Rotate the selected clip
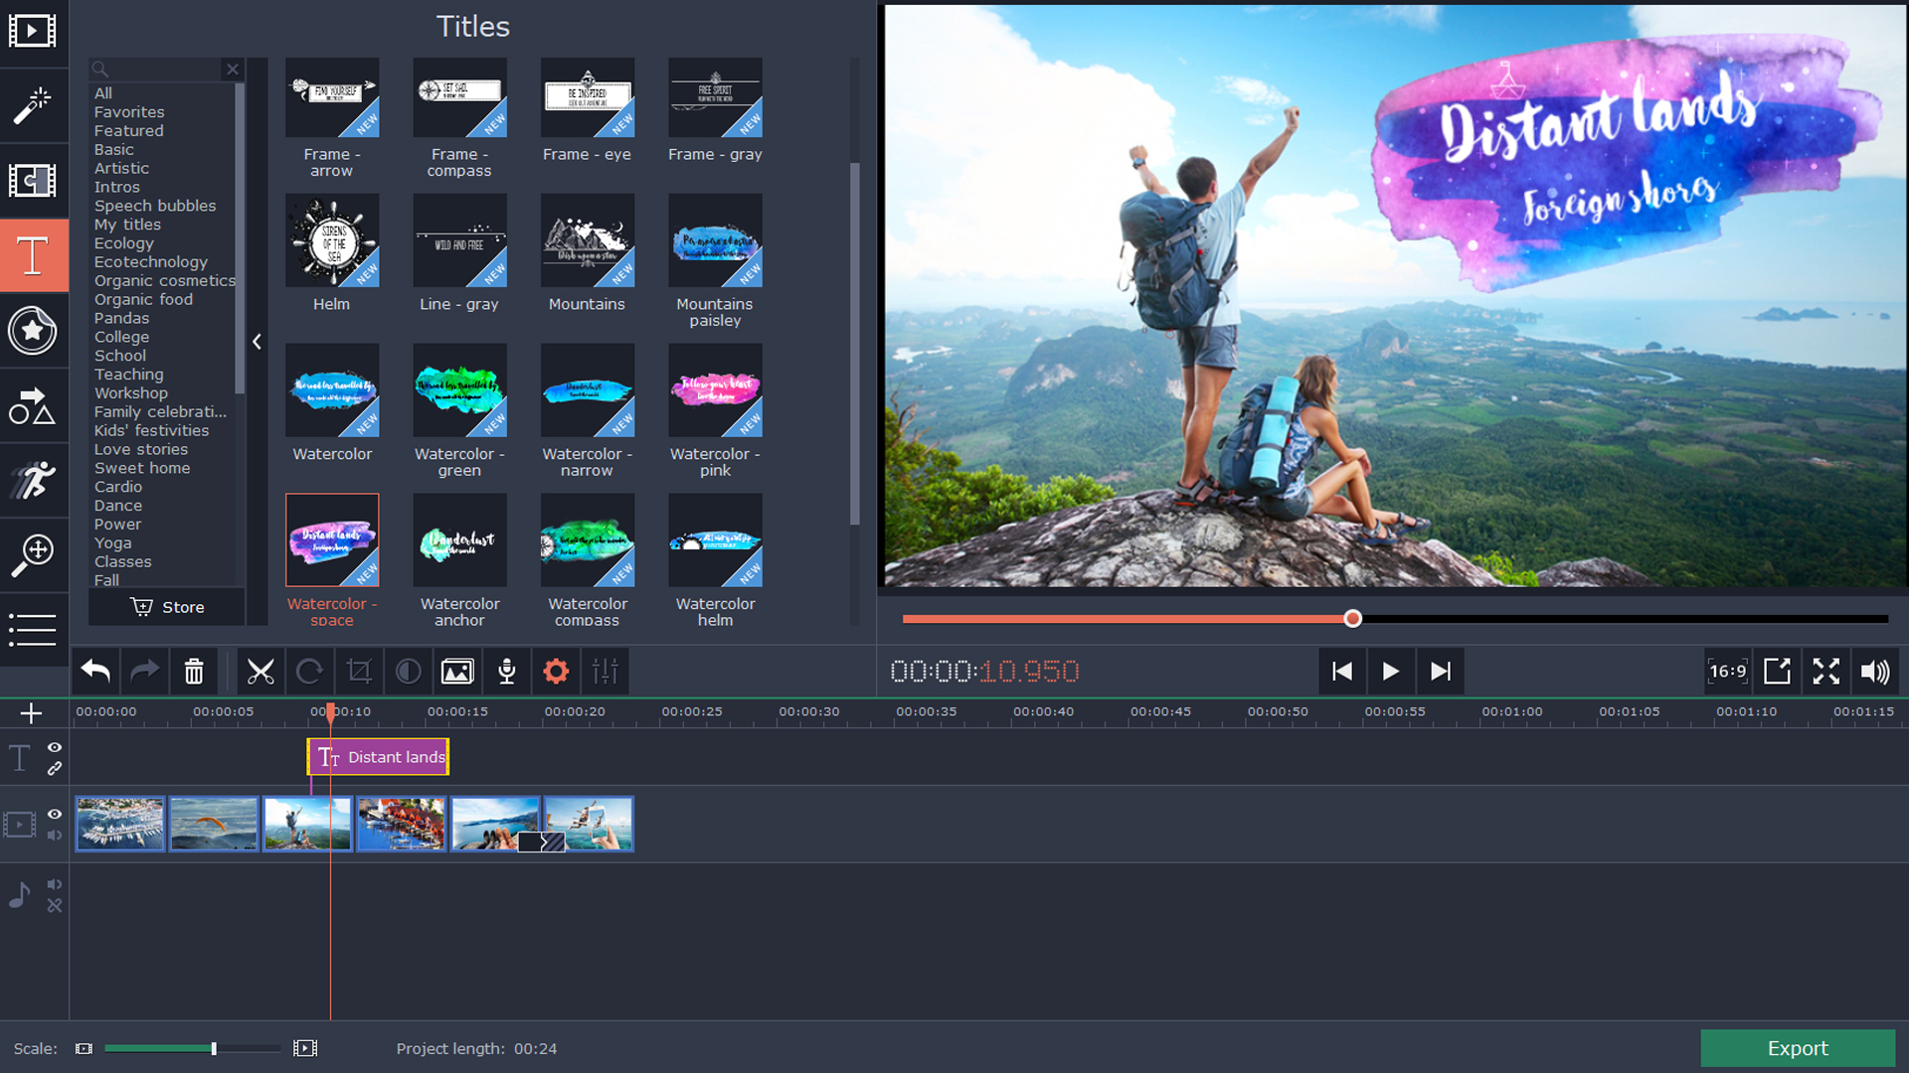 [x=310, y=671]
